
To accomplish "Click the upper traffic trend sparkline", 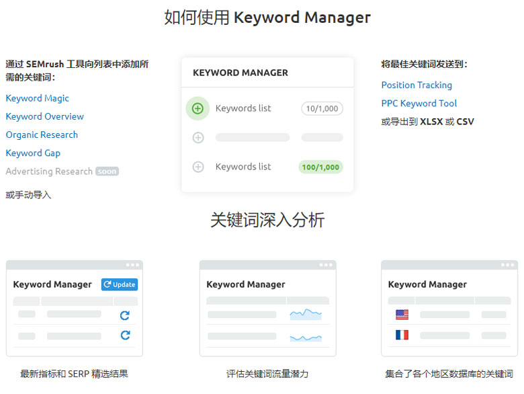I will [x=306, y=314].
